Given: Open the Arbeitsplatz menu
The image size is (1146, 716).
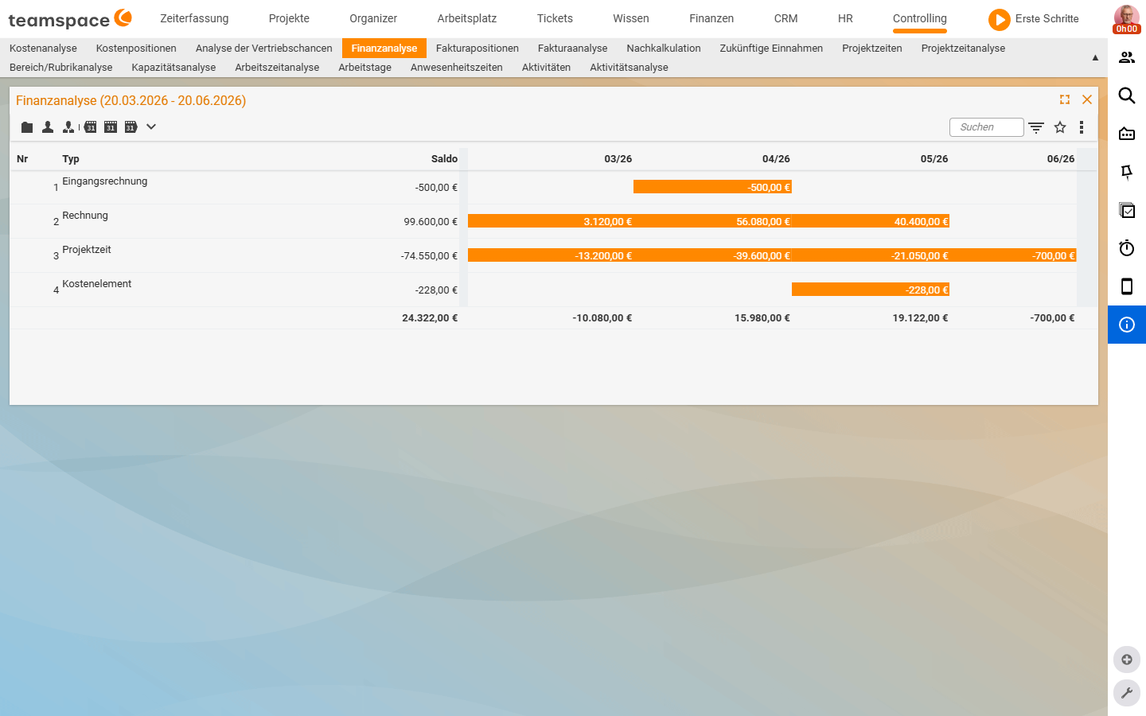Looking at the screenshot, I should pos(467,18).
